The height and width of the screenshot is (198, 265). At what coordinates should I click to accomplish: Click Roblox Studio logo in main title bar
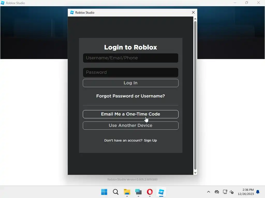(3, 3)
